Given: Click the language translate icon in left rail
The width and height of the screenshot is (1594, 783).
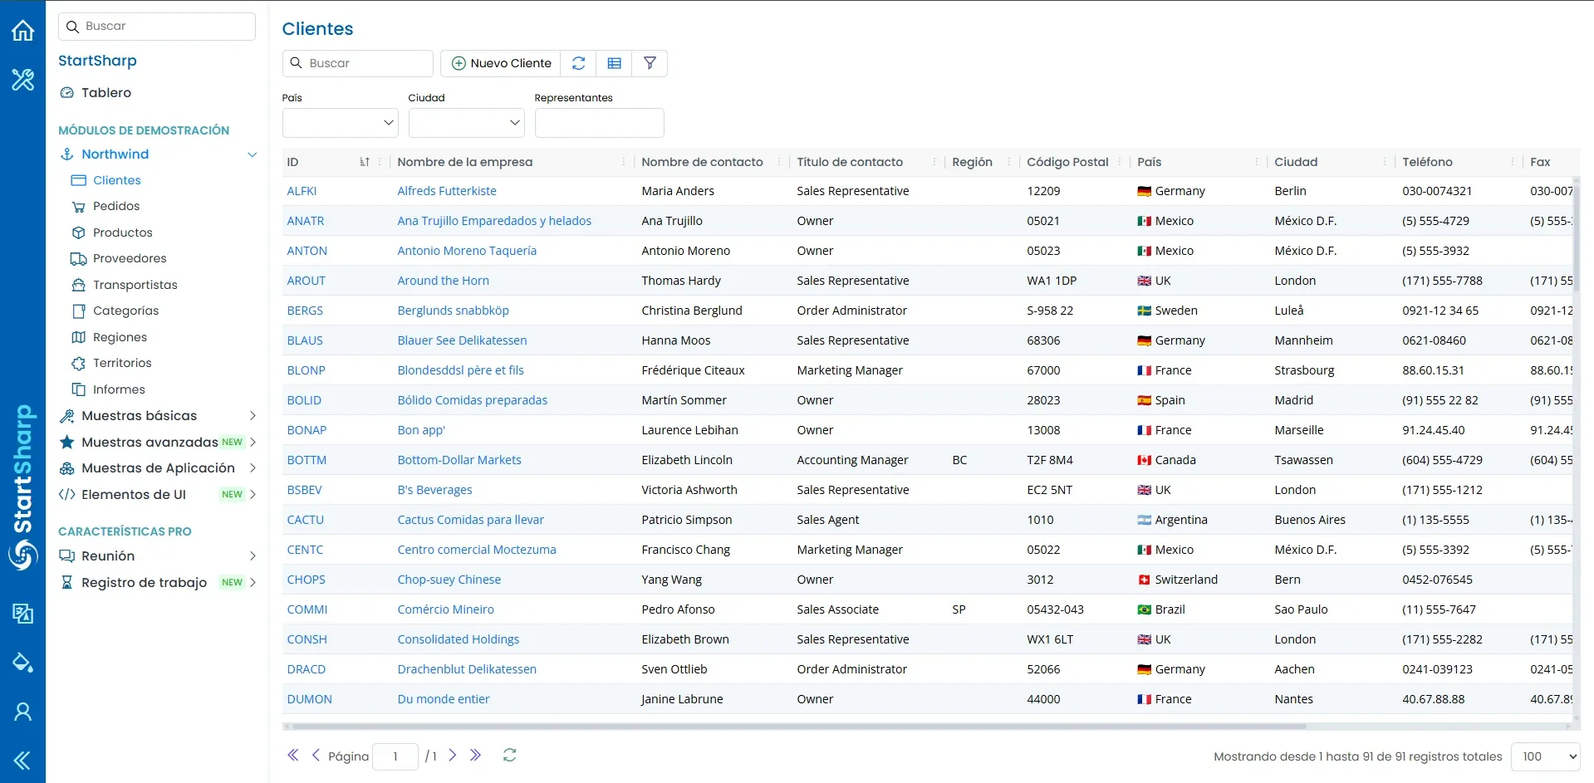Looking at the screenshot, I should click(x=22, y=614).
